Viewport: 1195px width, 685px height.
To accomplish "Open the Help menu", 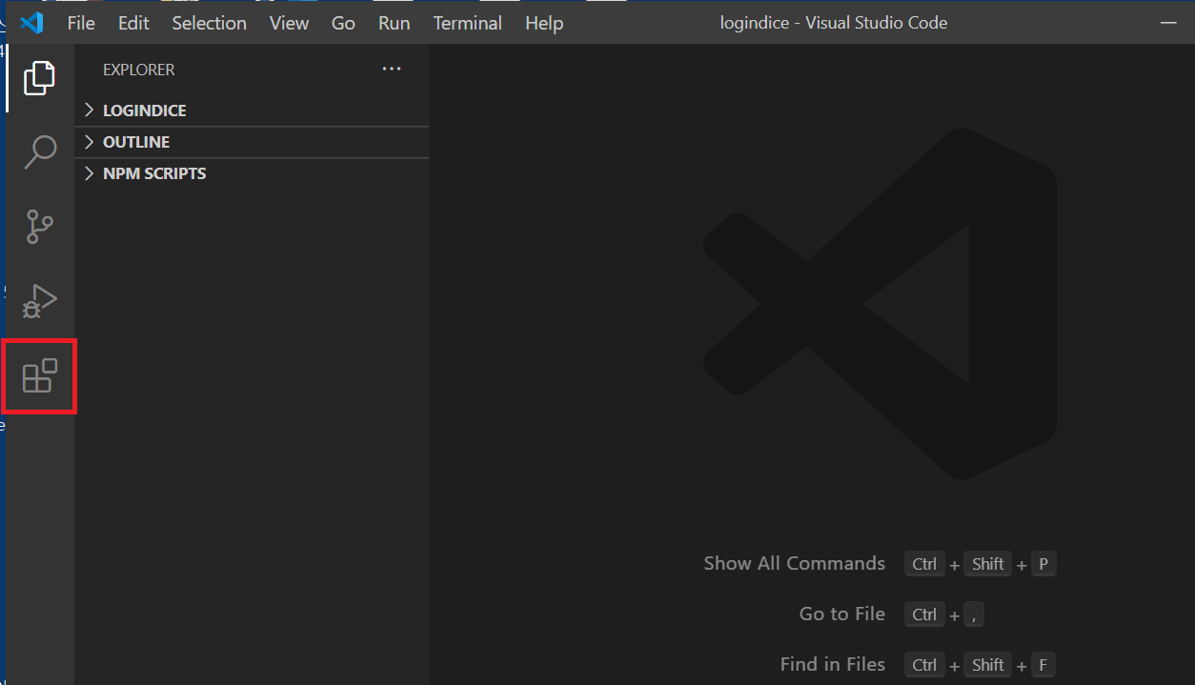I will point(544,23).
